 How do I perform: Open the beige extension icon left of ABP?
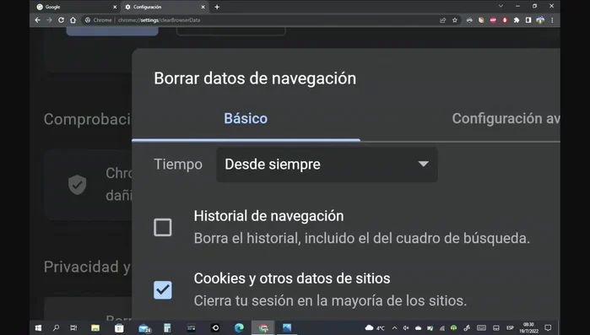481,20
